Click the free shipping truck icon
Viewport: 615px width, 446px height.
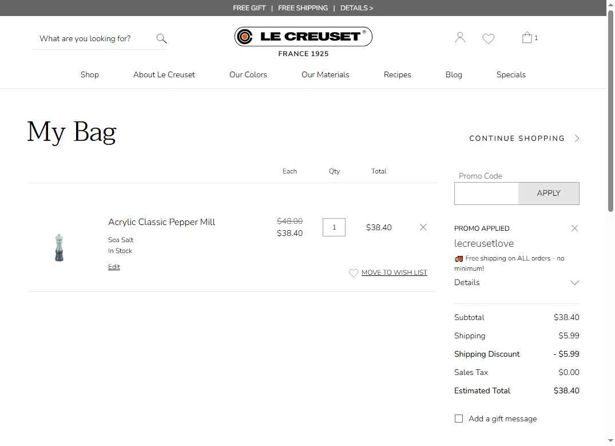458,259
